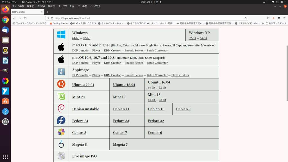This screenshot has height=162, width=288.
Task: Expand the hidden bookmarks overflow chevron
Action: [x=262, y=23]
